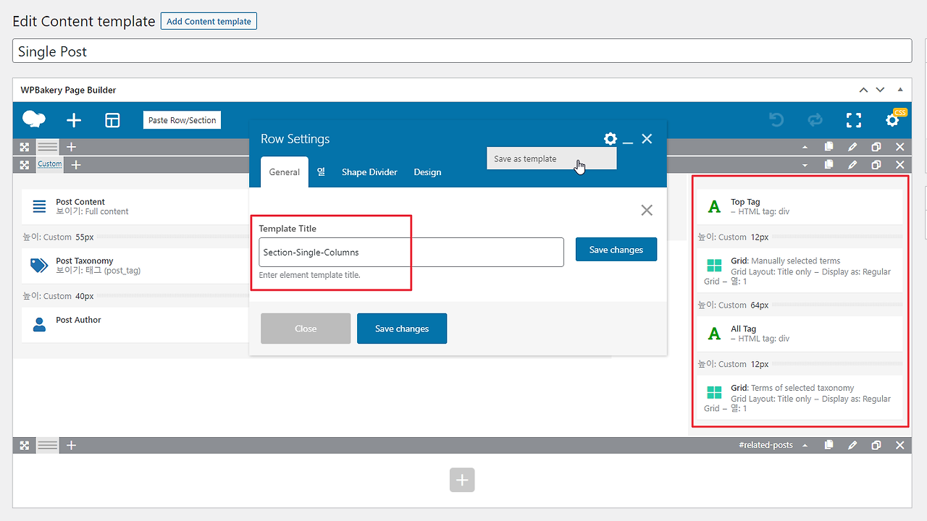Image resolution: width=927 pixels, height=521 pixels.
Task: Toggle the builder fullscreen mode icon
Action: point(854,120)
